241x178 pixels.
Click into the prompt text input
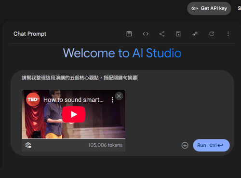80,78
